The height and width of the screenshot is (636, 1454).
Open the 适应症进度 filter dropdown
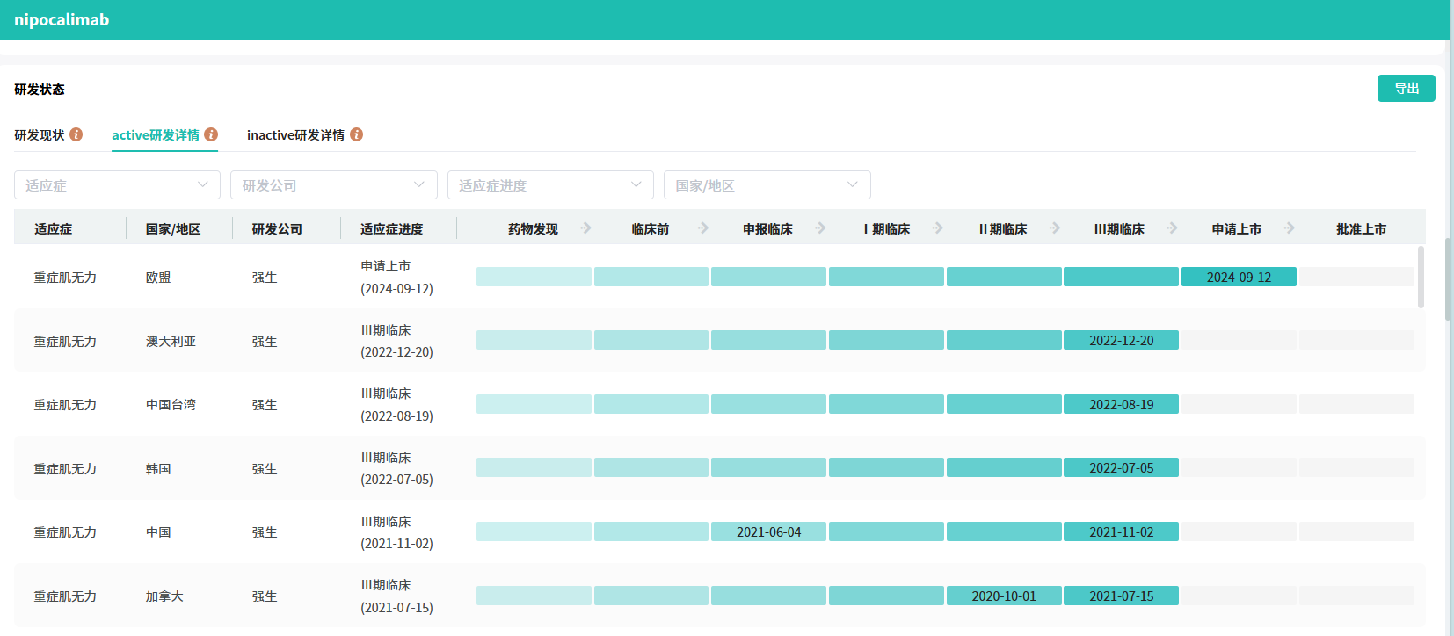[550, 185]
